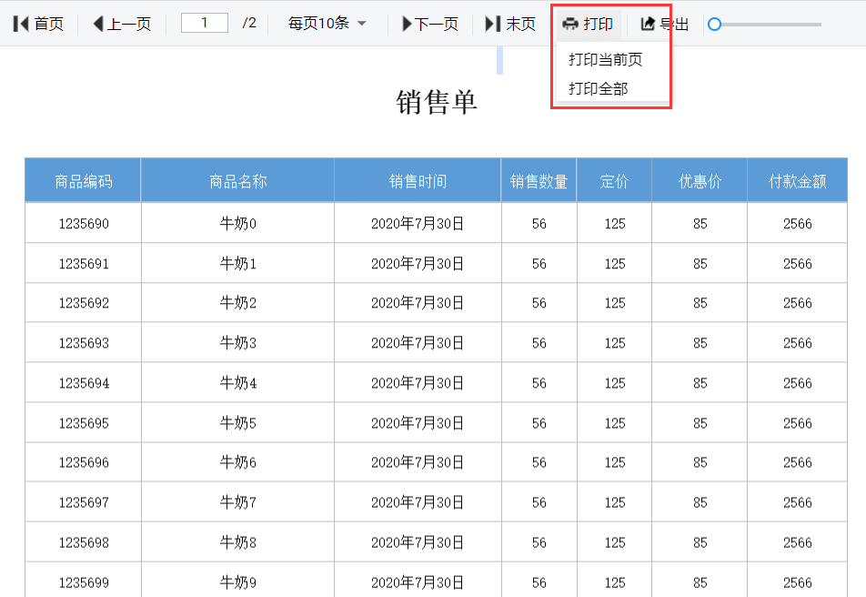Image resolution: width=866 pixels, height=597 pixels.
Task: Click the 牛奶3 product name cell
Action: tap(238, 343)
